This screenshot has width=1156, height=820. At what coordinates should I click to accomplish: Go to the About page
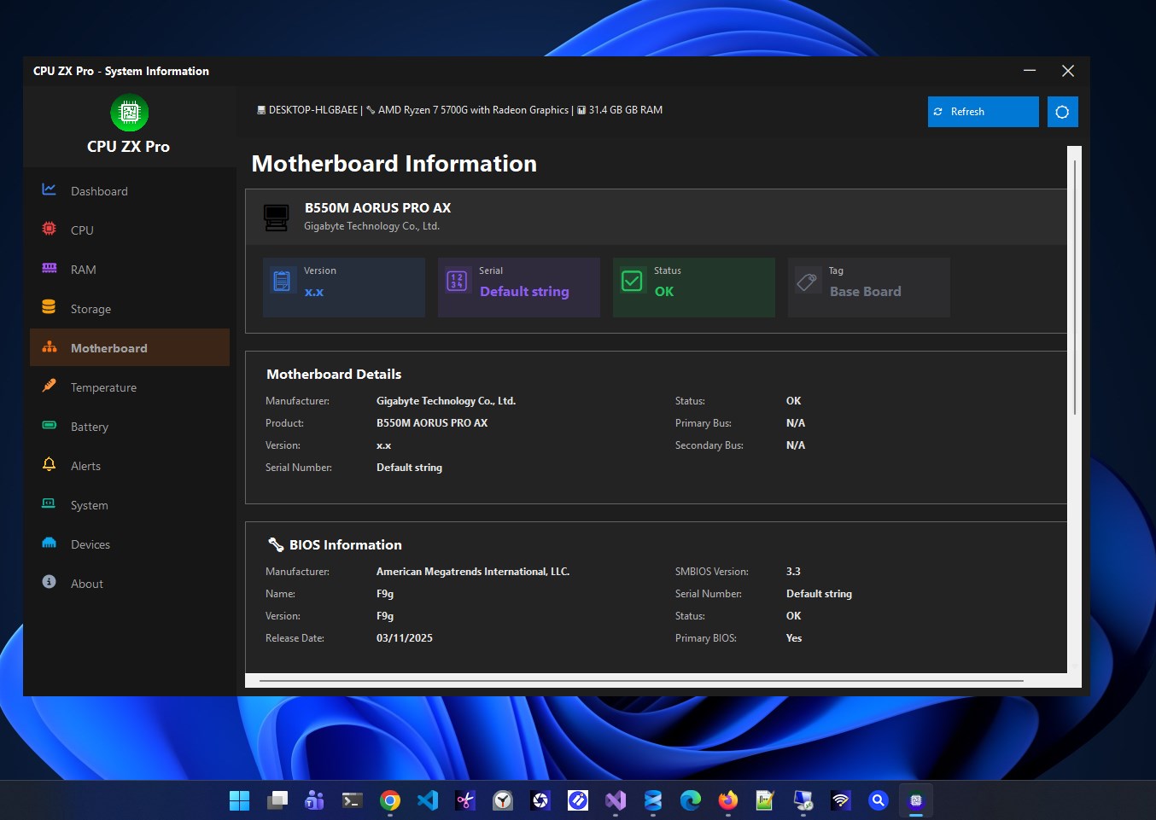[x=86, y=584]
